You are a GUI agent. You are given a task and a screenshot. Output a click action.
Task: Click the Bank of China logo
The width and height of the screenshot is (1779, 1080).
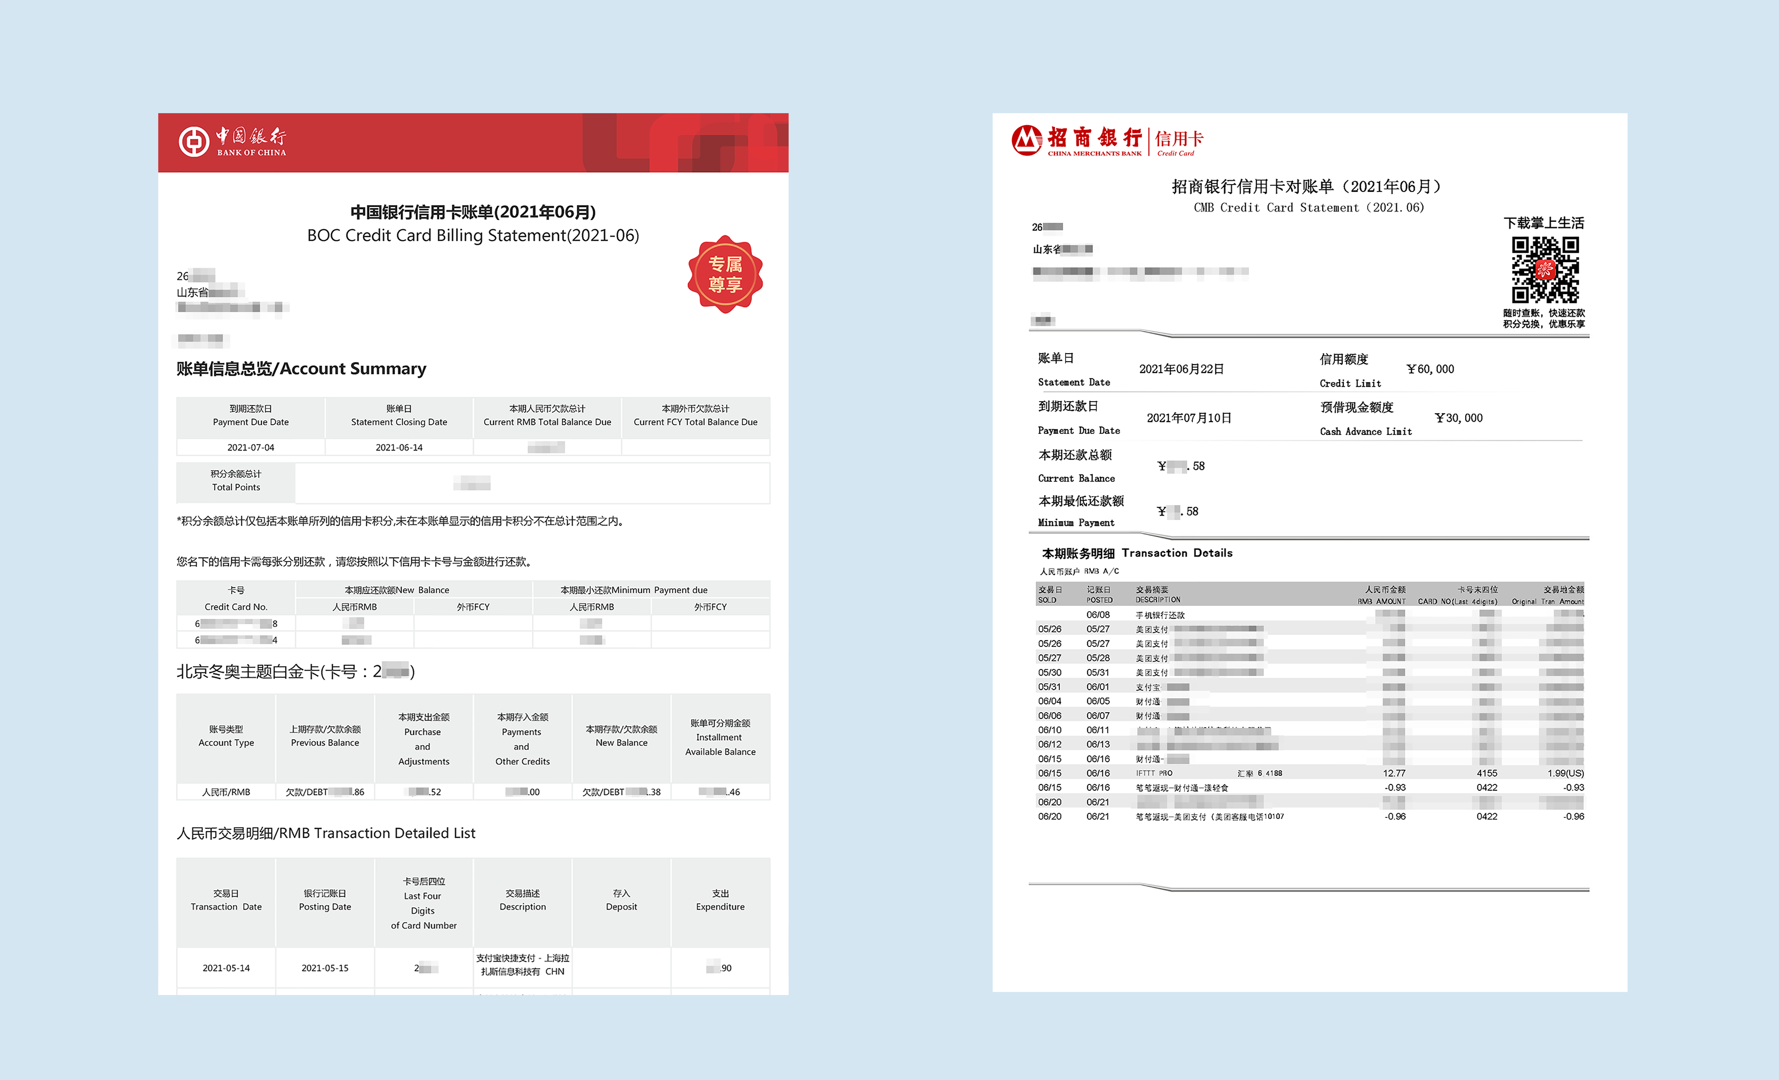pos(232,141)
